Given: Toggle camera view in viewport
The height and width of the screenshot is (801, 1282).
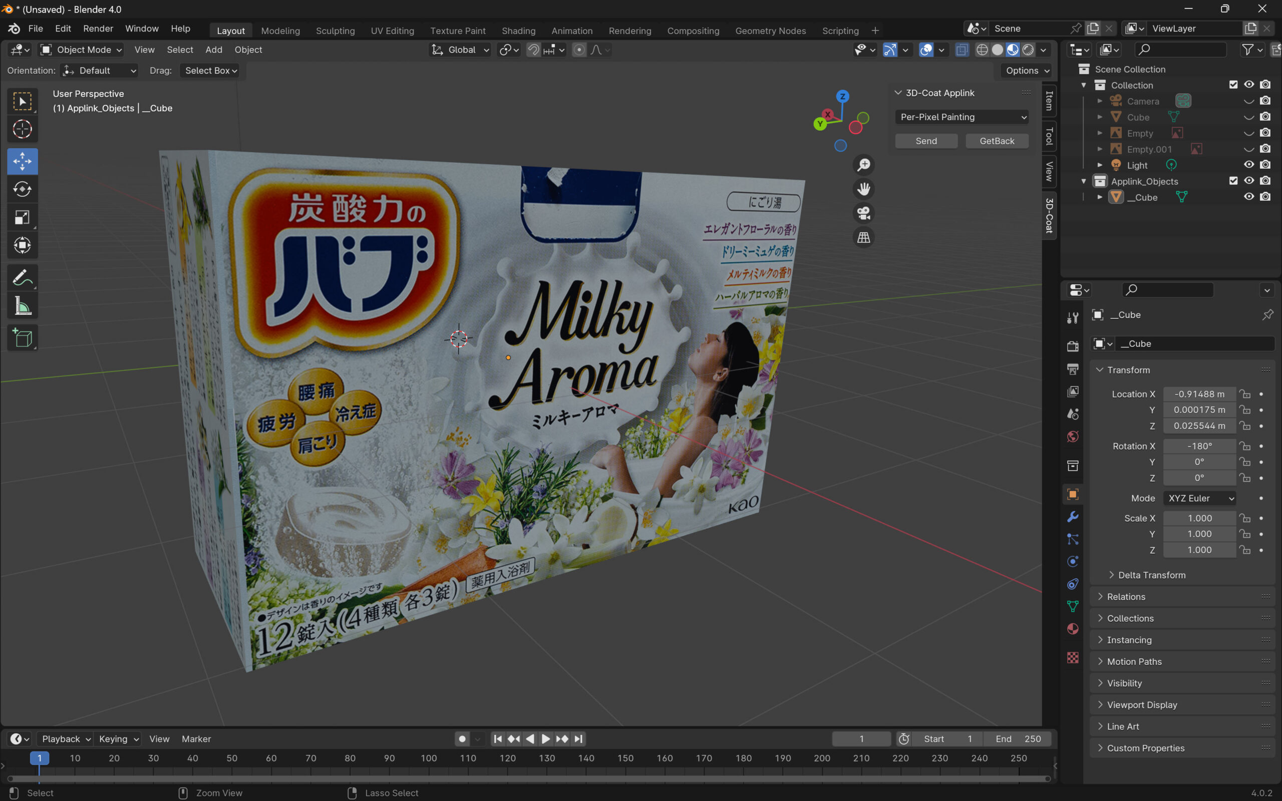Looking at the screenshot, I should tap(863, 213).
